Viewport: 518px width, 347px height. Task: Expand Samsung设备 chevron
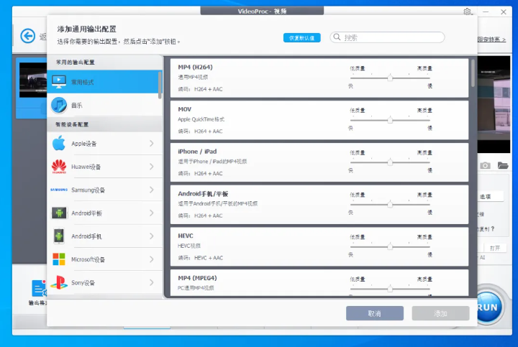point(151,190)
